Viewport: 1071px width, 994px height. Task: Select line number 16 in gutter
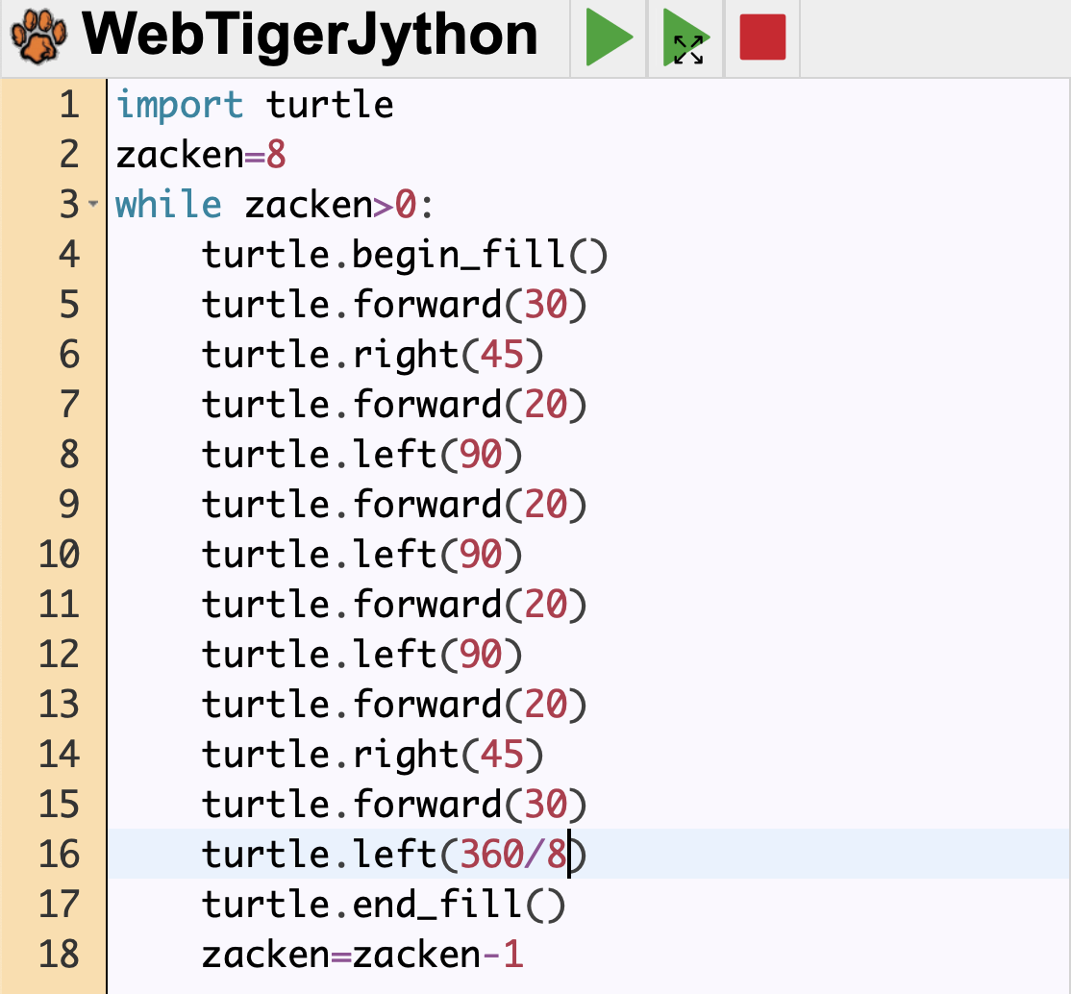[x=60, y=854]
